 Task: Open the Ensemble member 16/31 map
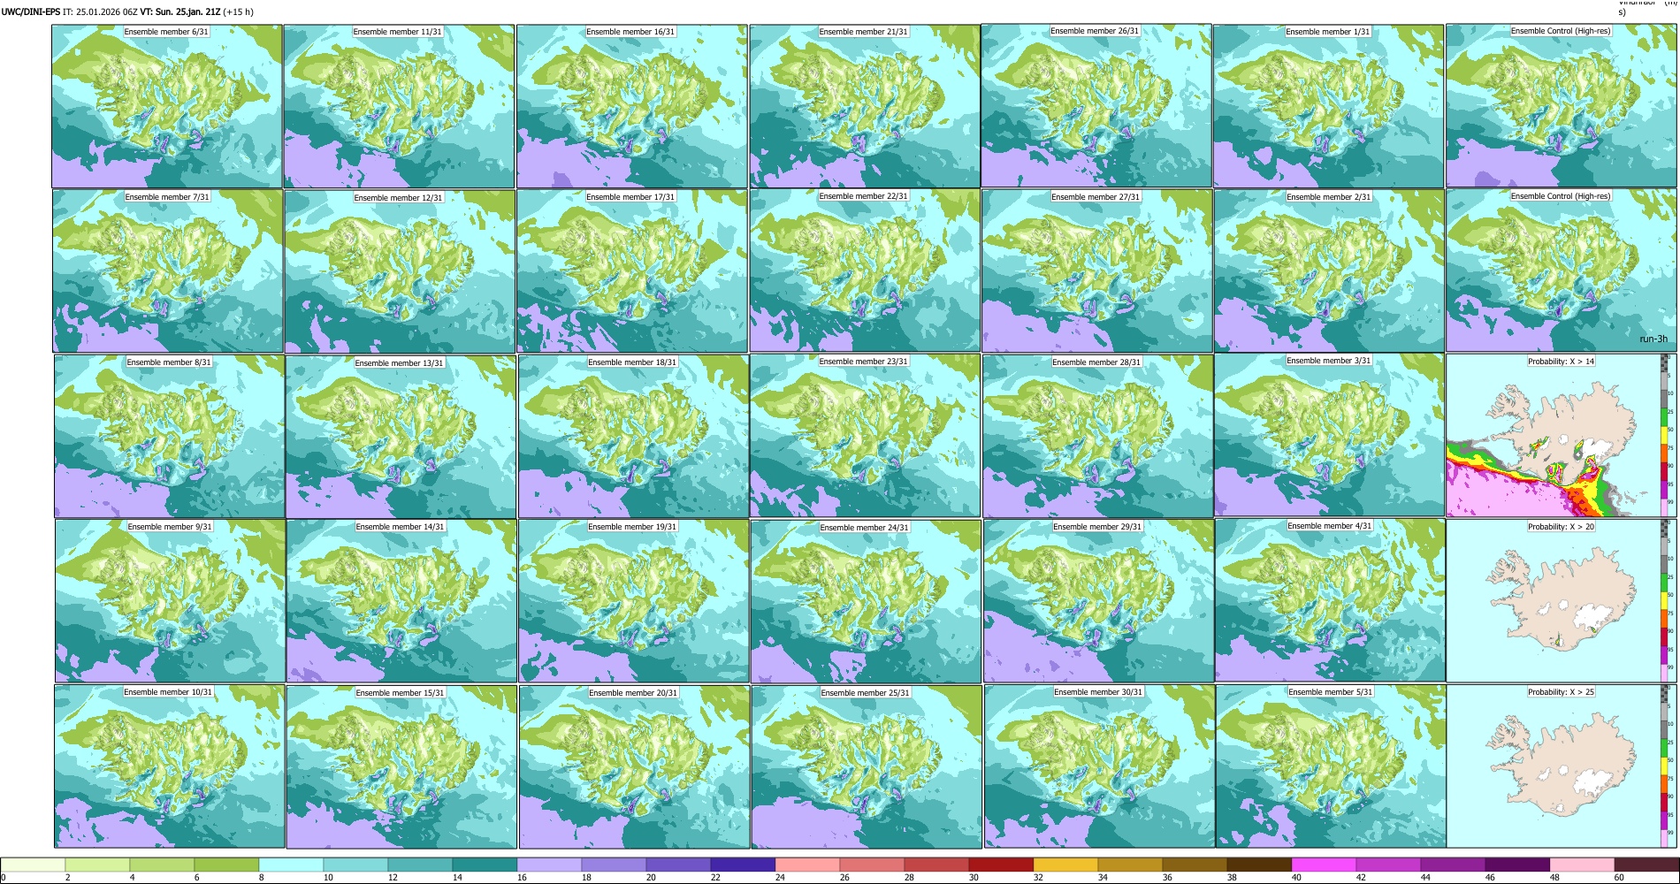pos(631,106)
